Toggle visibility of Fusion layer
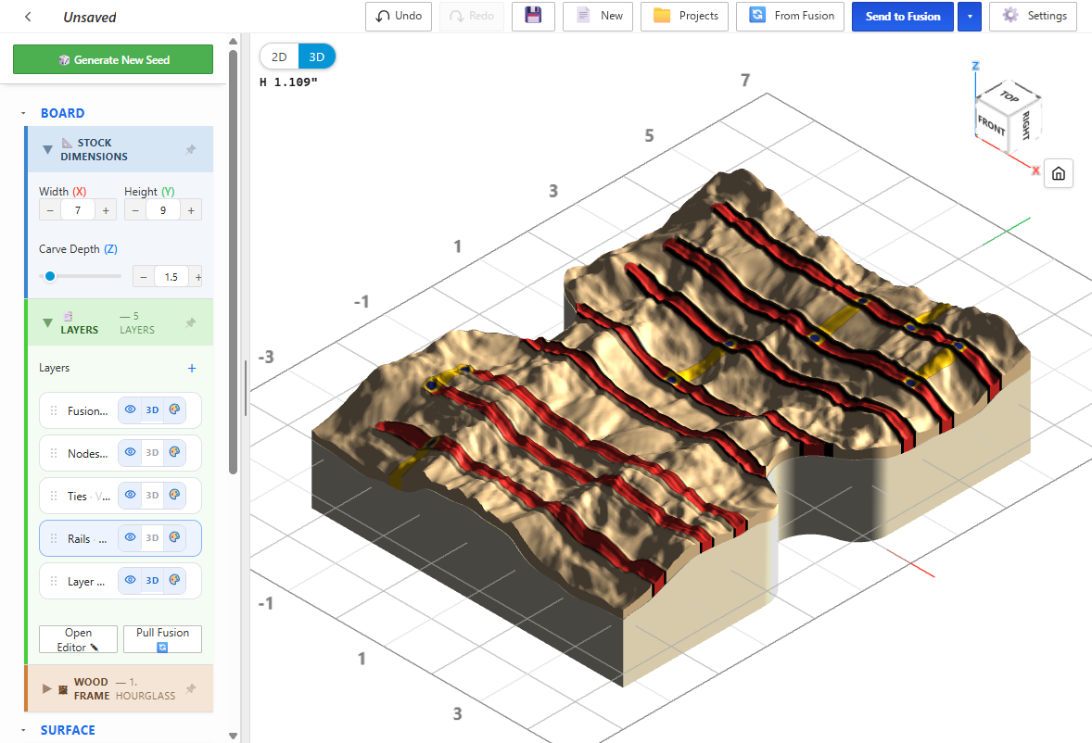Screen dimensions: 1092x743 pyautogui.click(x=130, y=409)
